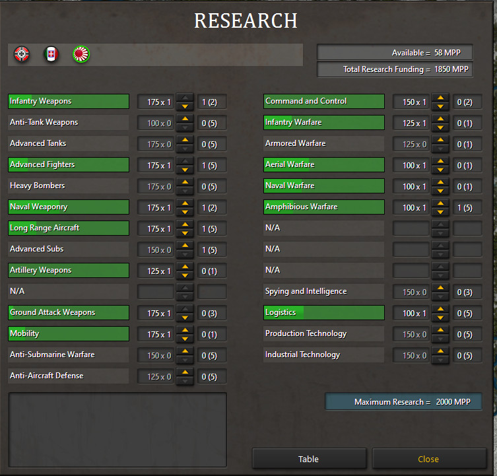Increase Production Technology research investment
This screenshot has width=497, height=476.
pos(440,330)
